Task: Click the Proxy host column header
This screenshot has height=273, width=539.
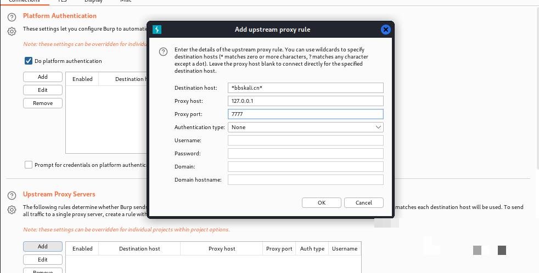Action: 222,249
